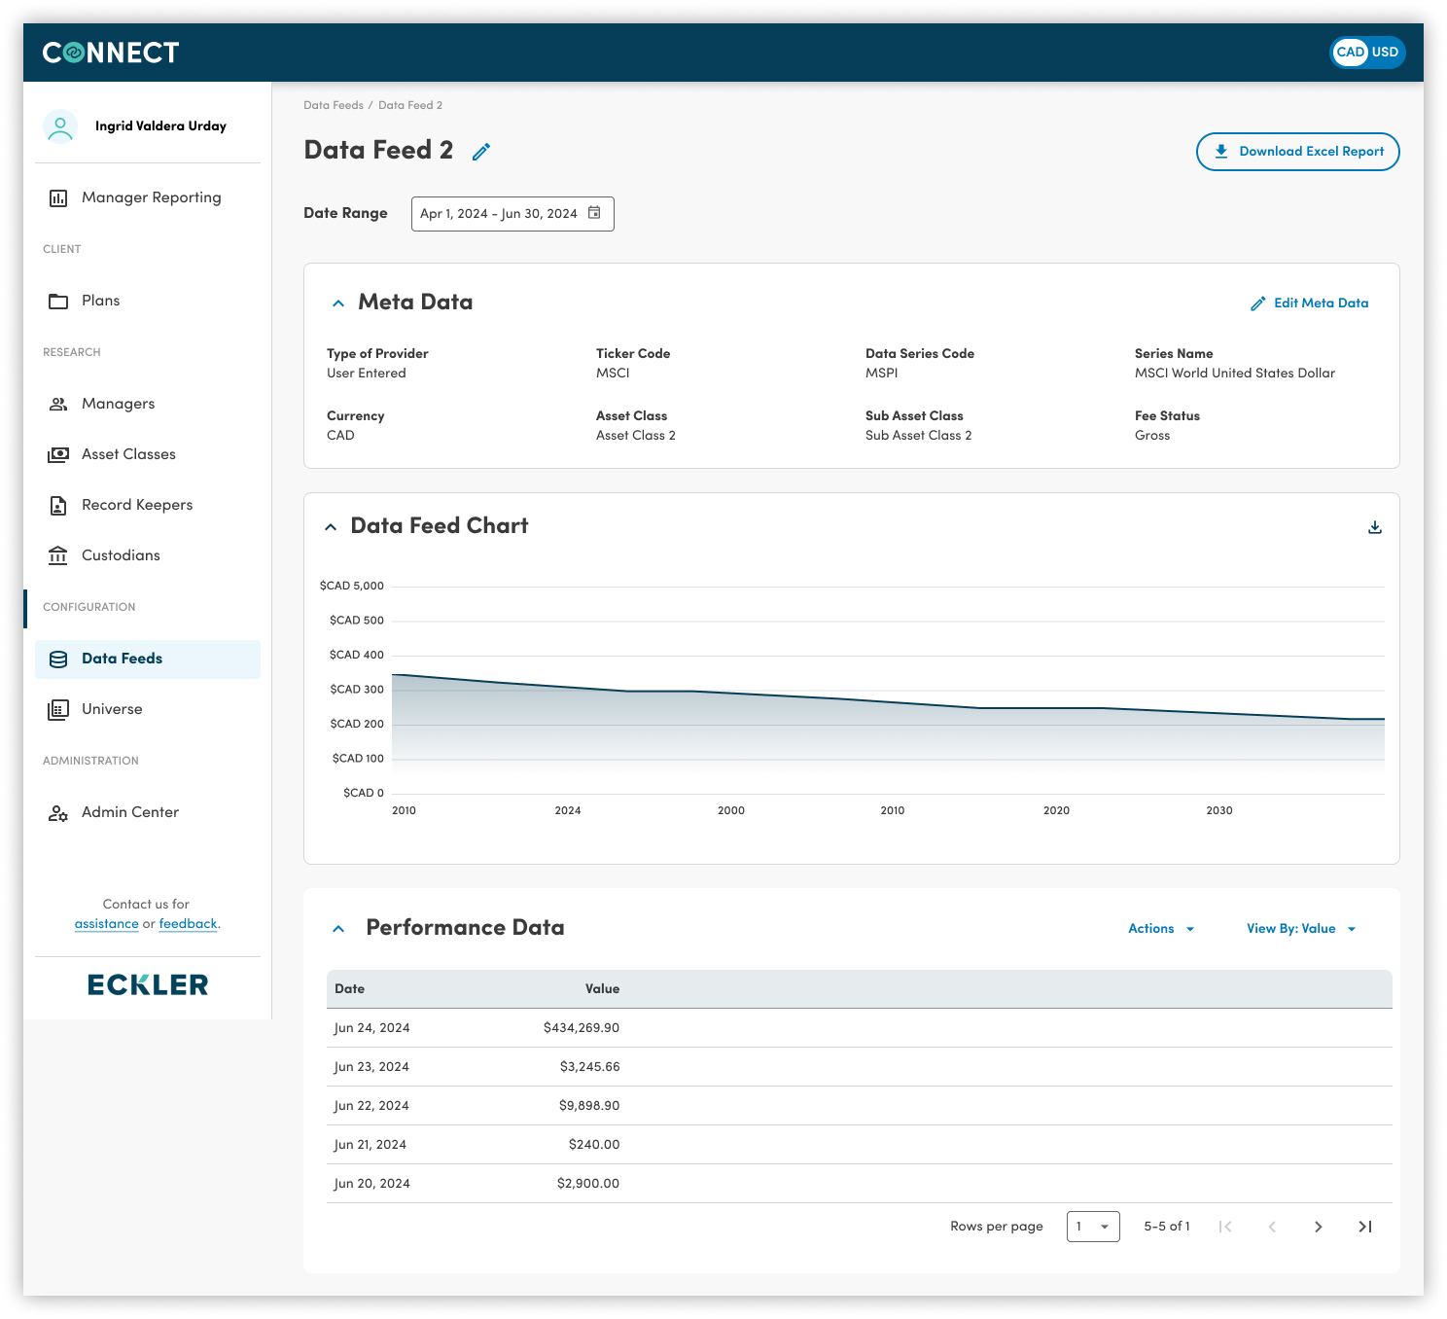Select the Jun 24, 2024 row
Screen dimensions: 1447x1319
(860, 1028)
